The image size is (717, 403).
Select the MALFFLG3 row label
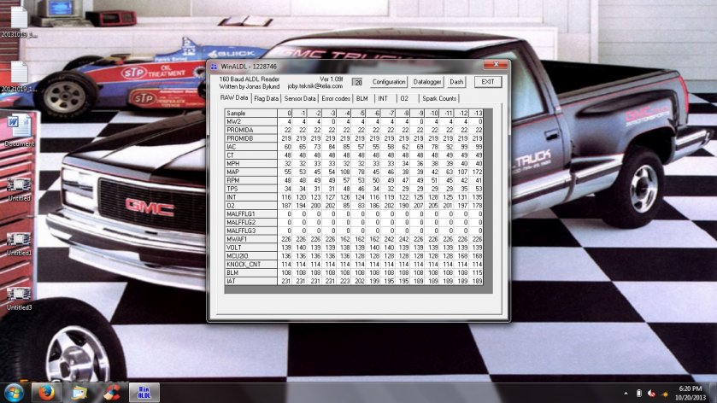(x=250, y=231)
